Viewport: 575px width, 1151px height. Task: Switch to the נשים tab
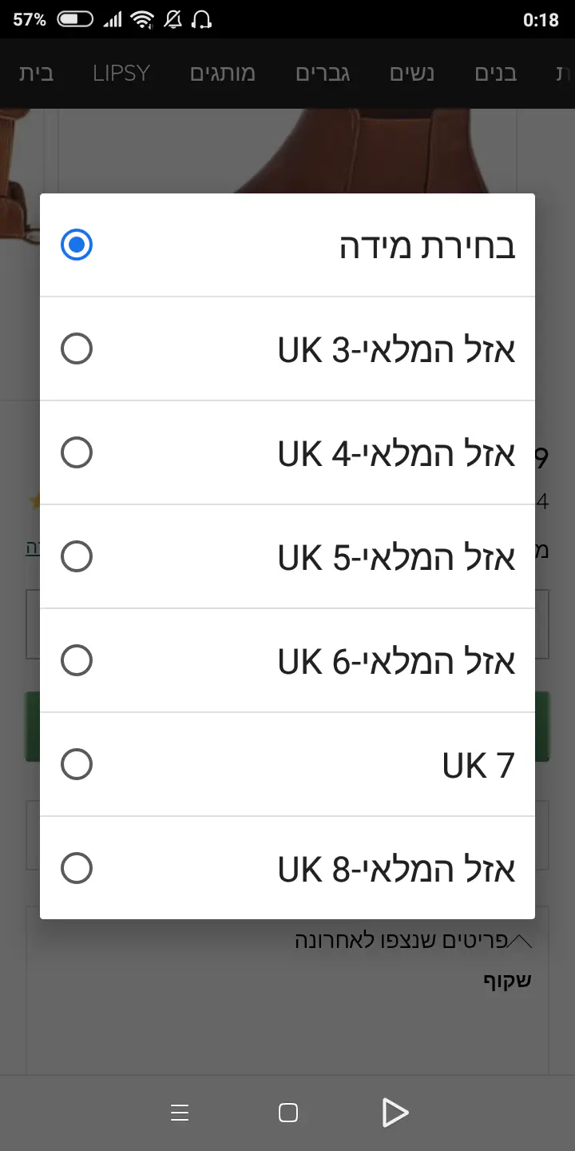412,74
